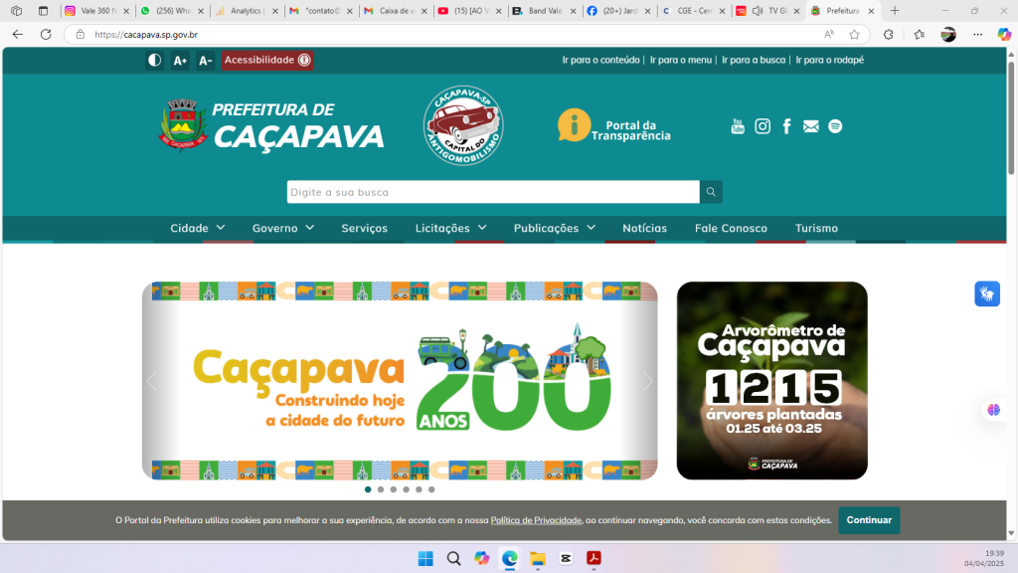Follow 'Ir para o rodapé' link
The height and width of the screenshot is (573, 1018).
click(830, 60)
